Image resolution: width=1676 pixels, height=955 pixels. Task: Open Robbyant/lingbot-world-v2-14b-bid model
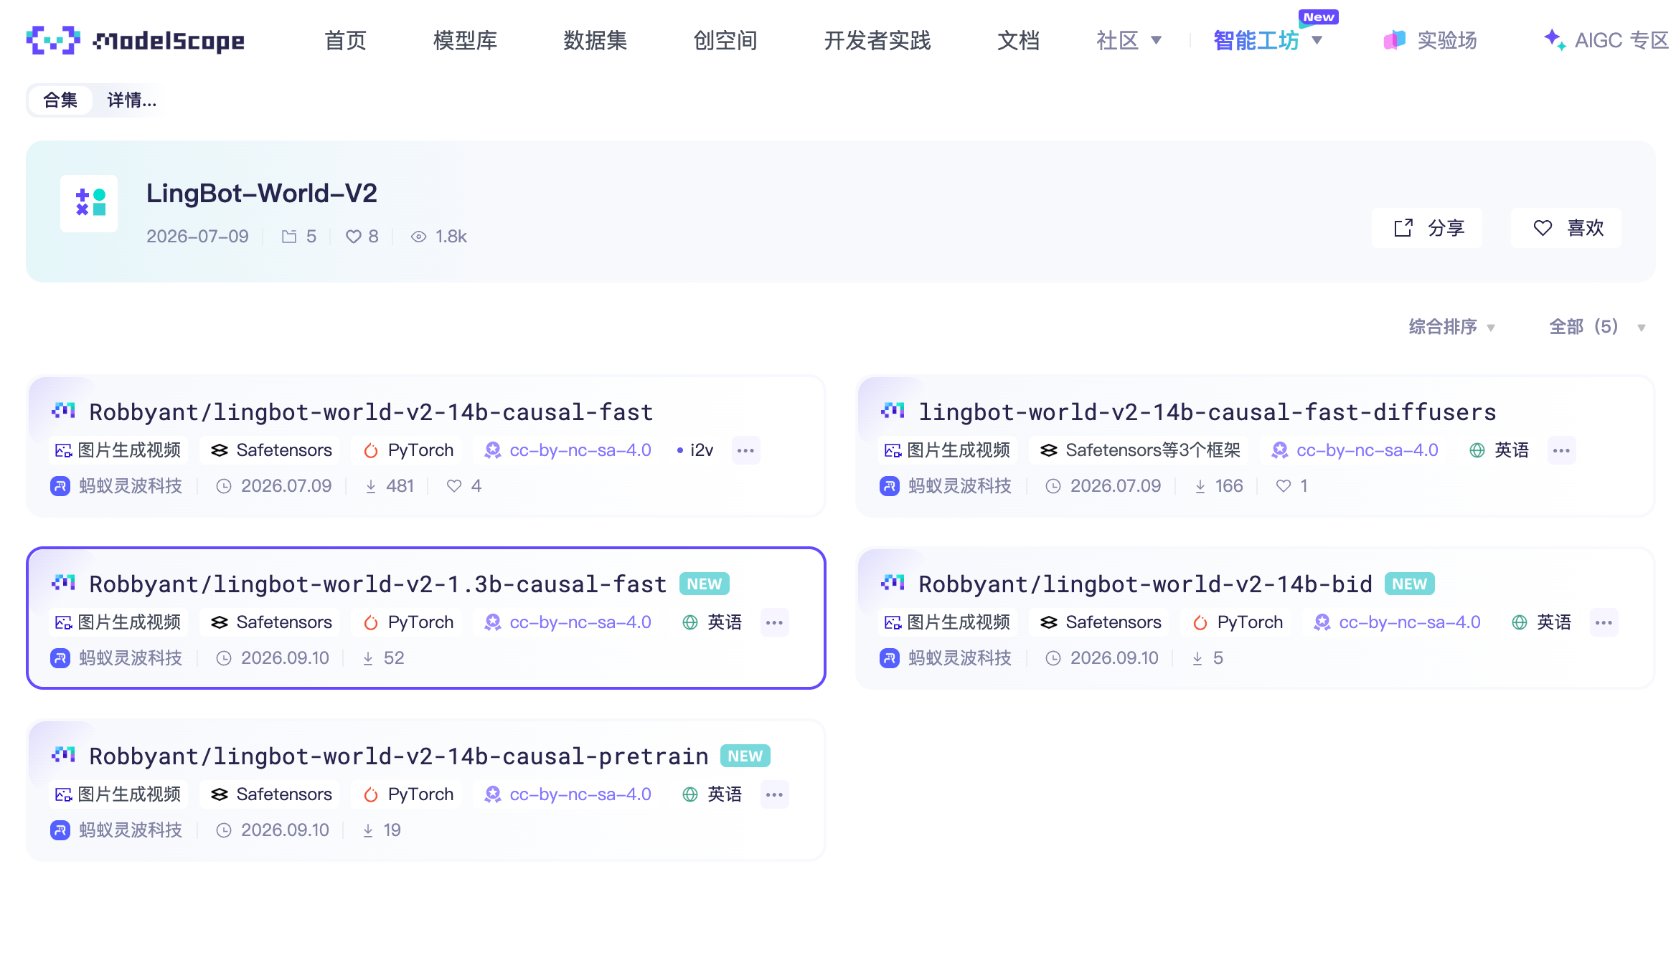1145,584
